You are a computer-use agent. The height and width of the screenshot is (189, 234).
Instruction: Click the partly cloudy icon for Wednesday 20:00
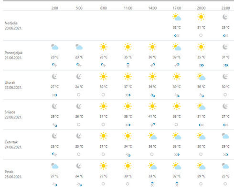(201, 106)
